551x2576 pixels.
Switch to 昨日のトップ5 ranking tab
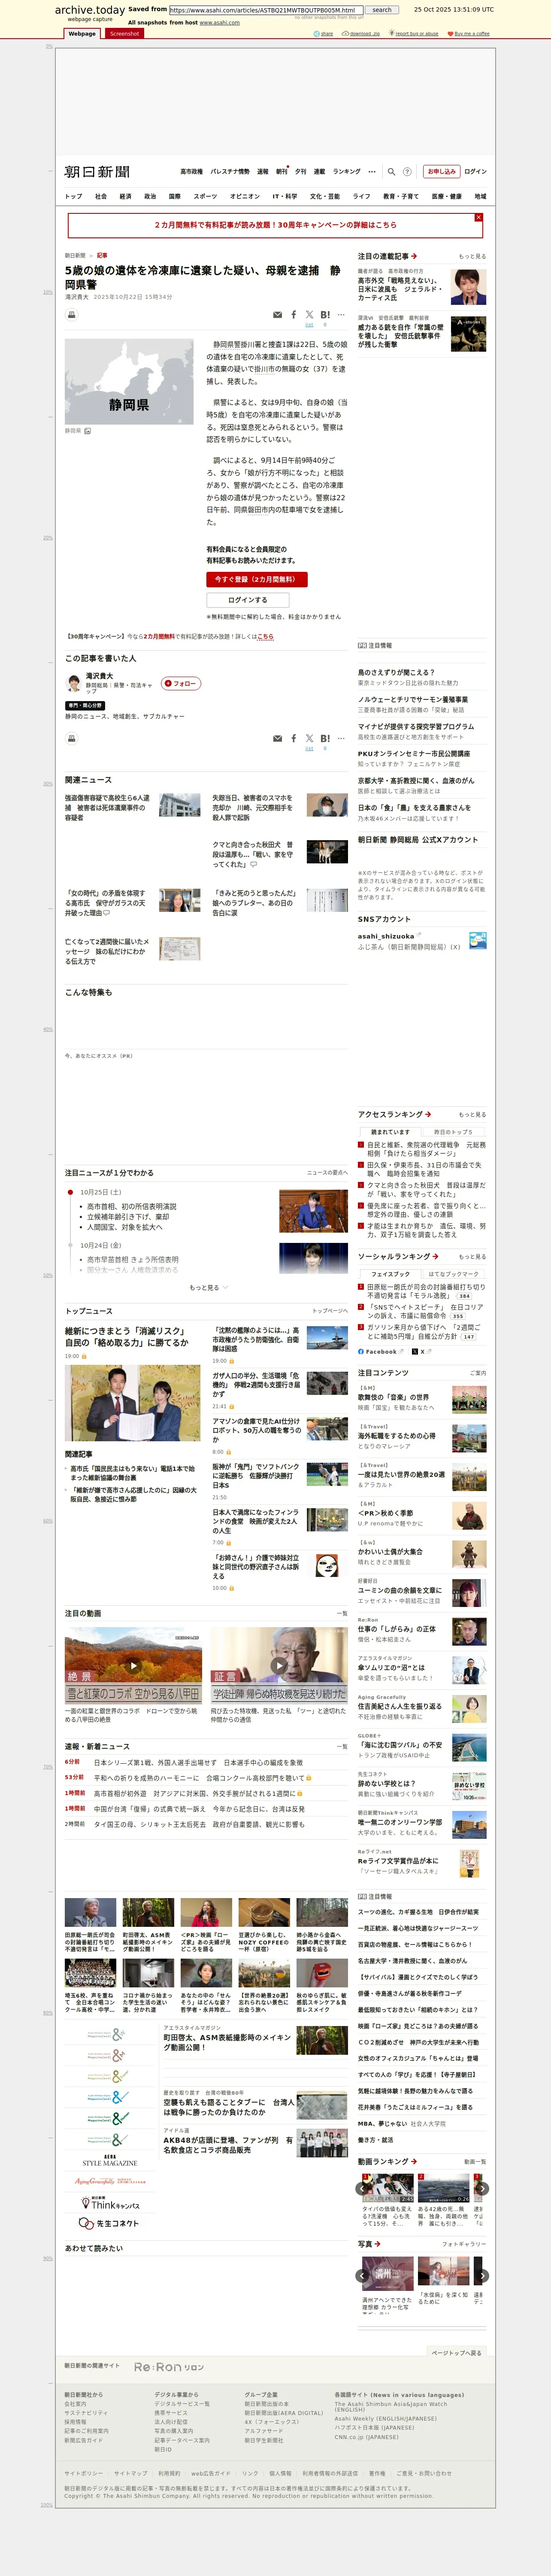[453, 1132]
